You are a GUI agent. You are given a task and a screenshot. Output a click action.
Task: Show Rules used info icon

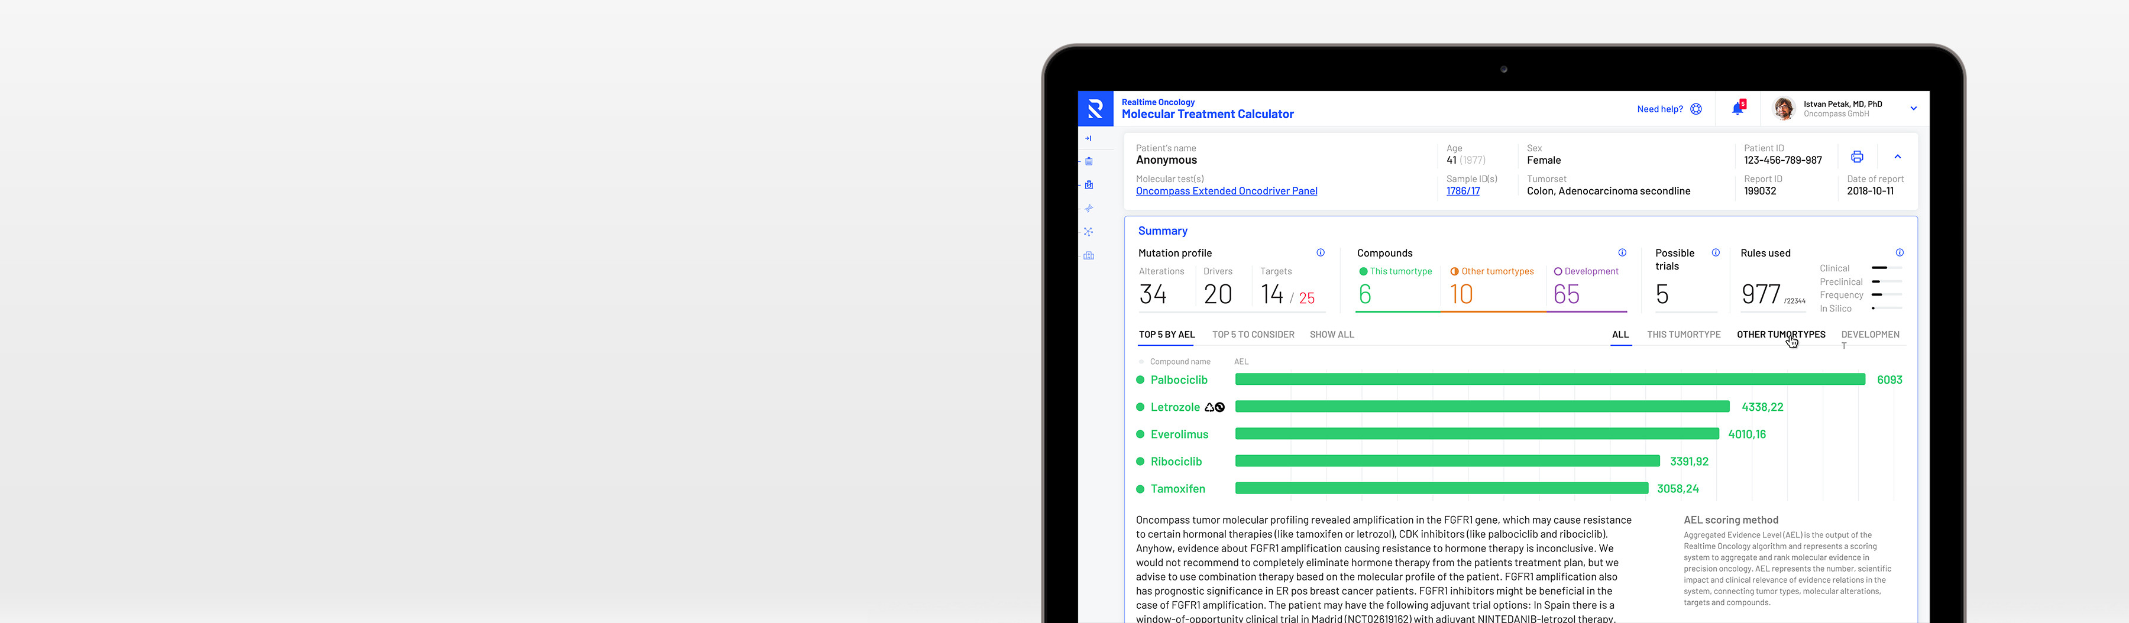click(x=1899, y=253)
